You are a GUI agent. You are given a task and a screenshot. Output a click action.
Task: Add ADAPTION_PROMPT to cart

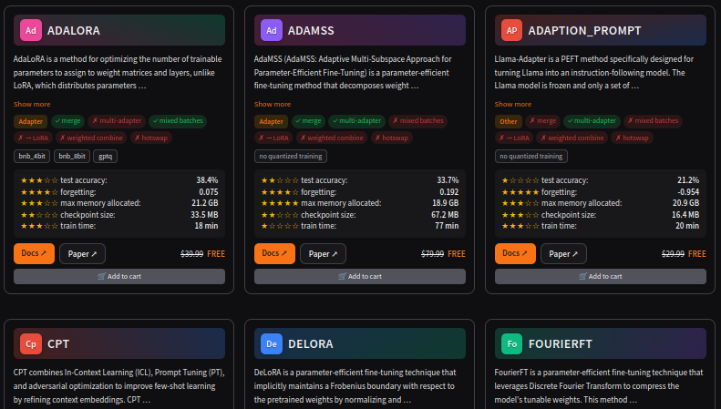click(600, 276)
